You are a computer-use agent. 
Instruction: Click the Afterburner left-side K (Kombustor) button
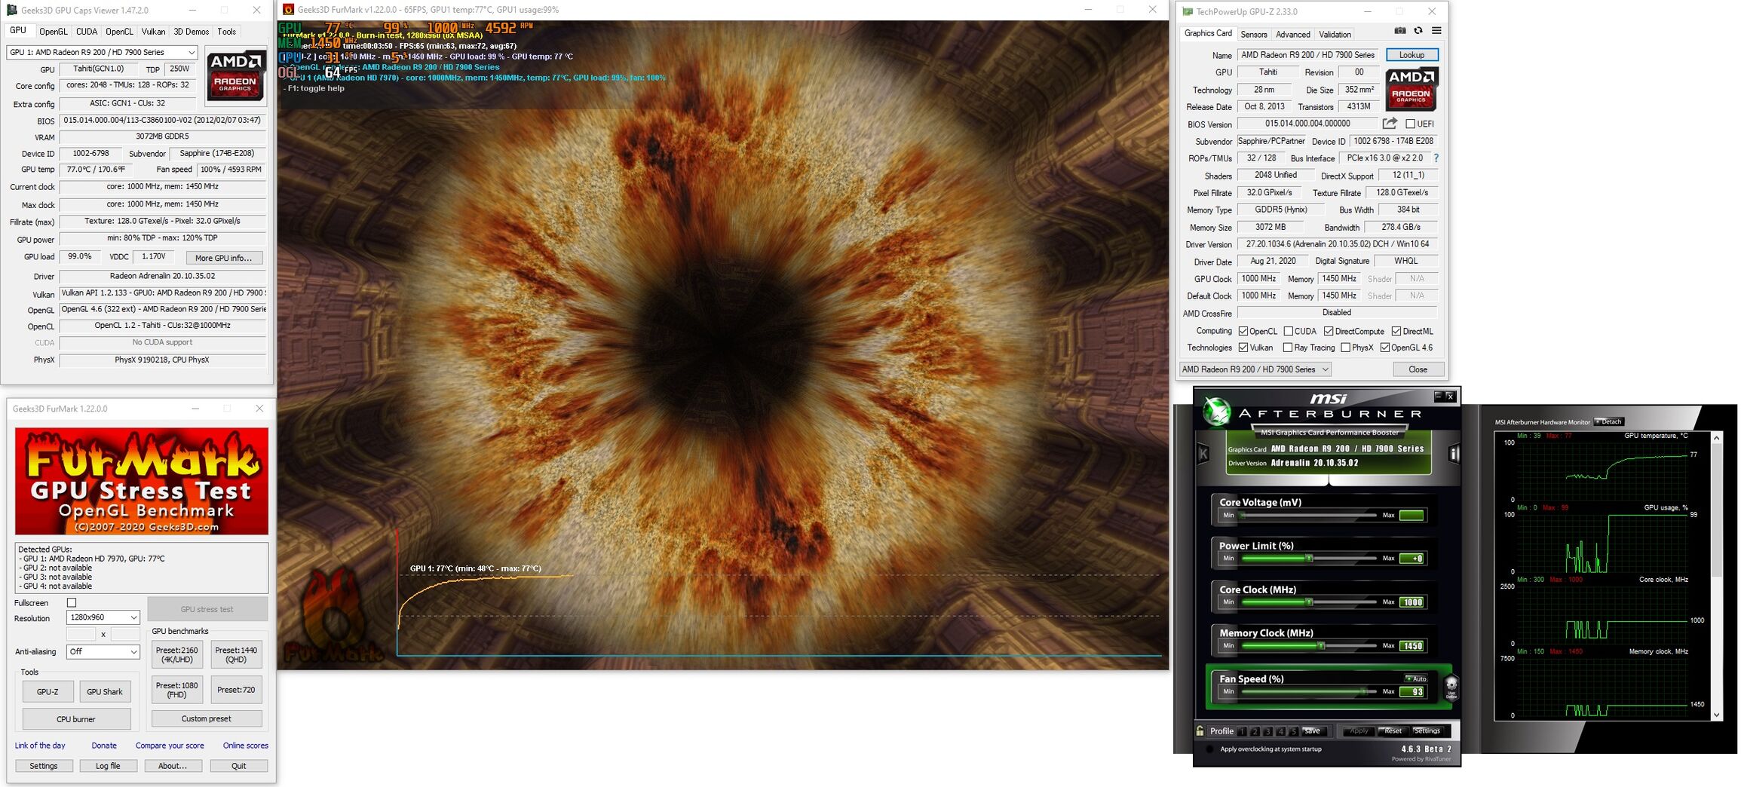[x=1203, y=453]
